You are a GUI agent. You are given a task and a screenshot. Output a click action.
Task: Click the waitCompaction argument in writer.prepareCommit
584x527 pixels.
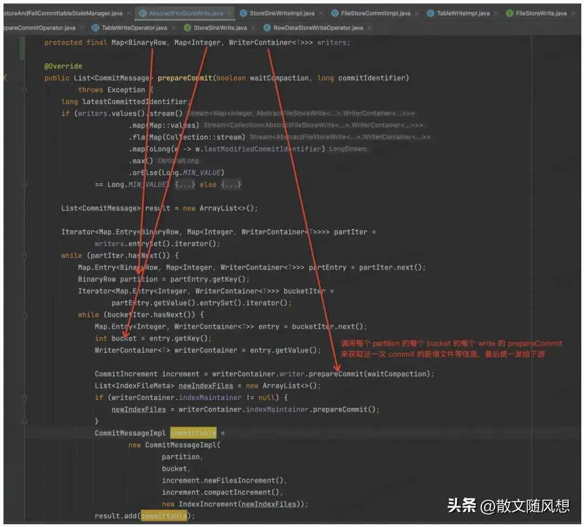point(396,374)
